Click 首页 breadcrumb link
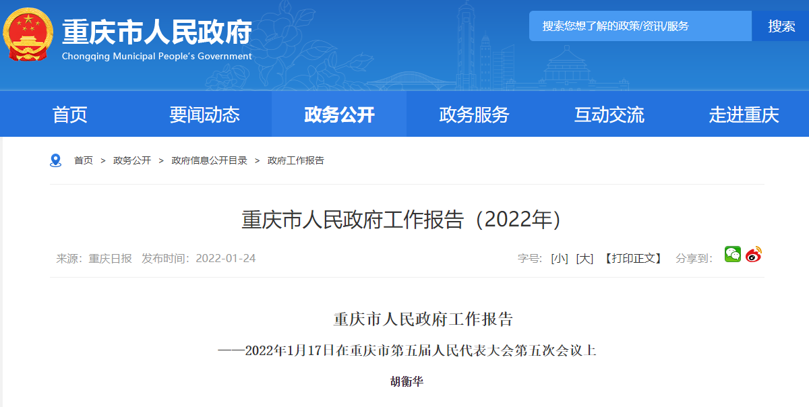This screenshot has height=407, width=809. click(x=84, y=160)
